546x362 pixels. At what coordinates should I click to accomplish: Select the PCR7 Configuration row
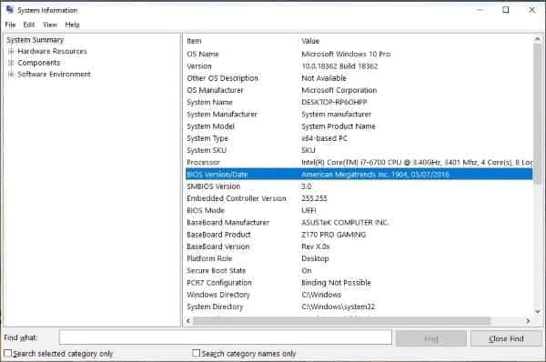[359, 283]
